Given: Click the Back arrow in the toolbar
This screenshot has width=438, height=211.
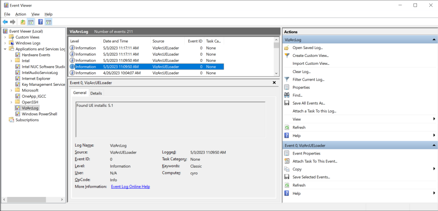Looking at the screenshot, I should pyautogui.click(x=5, y=22).
